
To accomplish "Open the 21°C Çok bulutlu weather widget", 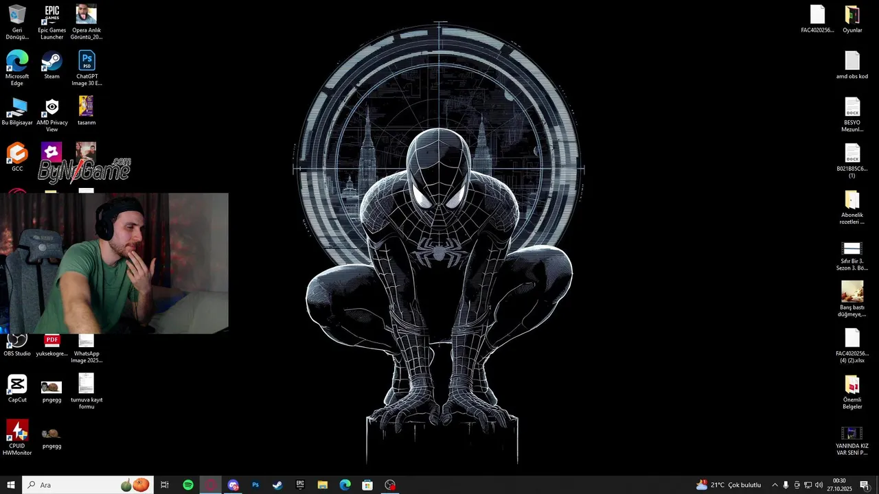I will coord(729,485).
